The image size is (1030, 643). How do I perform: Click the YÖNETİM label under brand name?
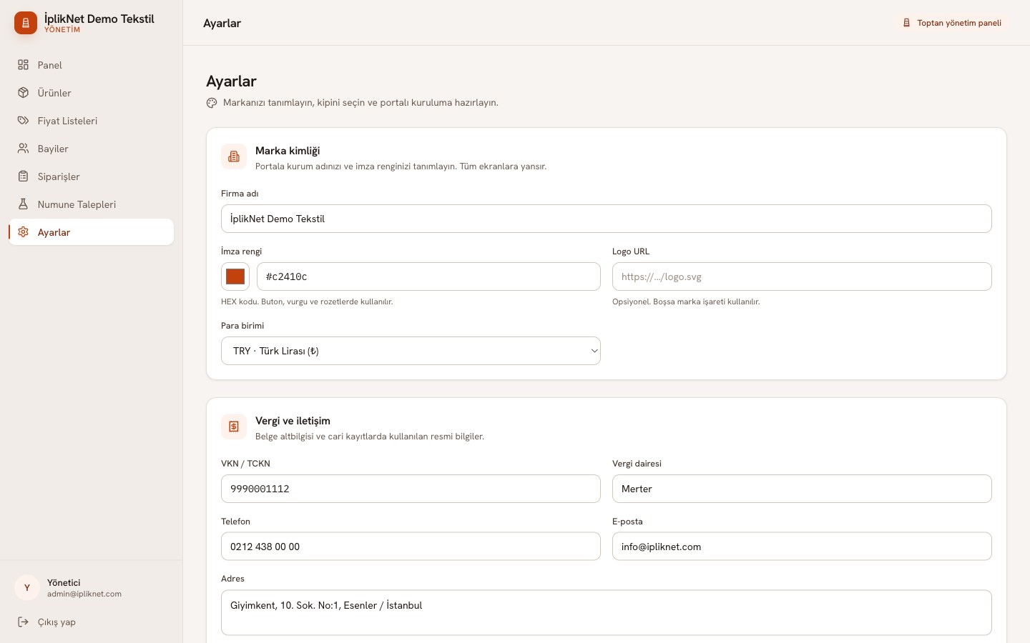(x=62, y=30)
